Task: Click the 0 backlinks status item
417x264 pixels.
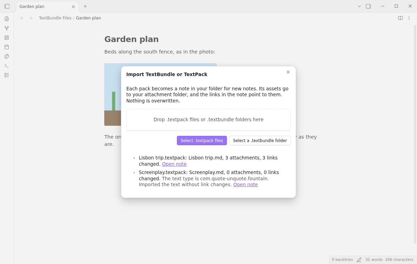Action: click(x=342, y=260)
